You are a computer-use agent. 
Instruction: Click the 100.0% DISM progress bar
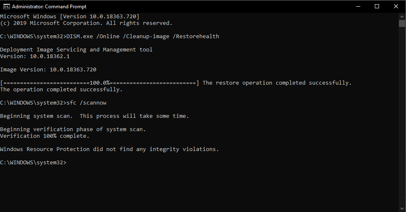pos(100,83)
